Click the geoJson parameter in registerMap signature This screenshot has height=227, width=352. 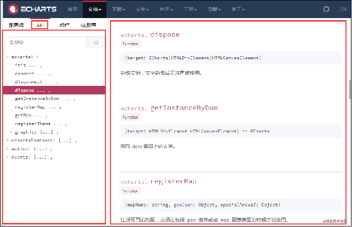183,205
